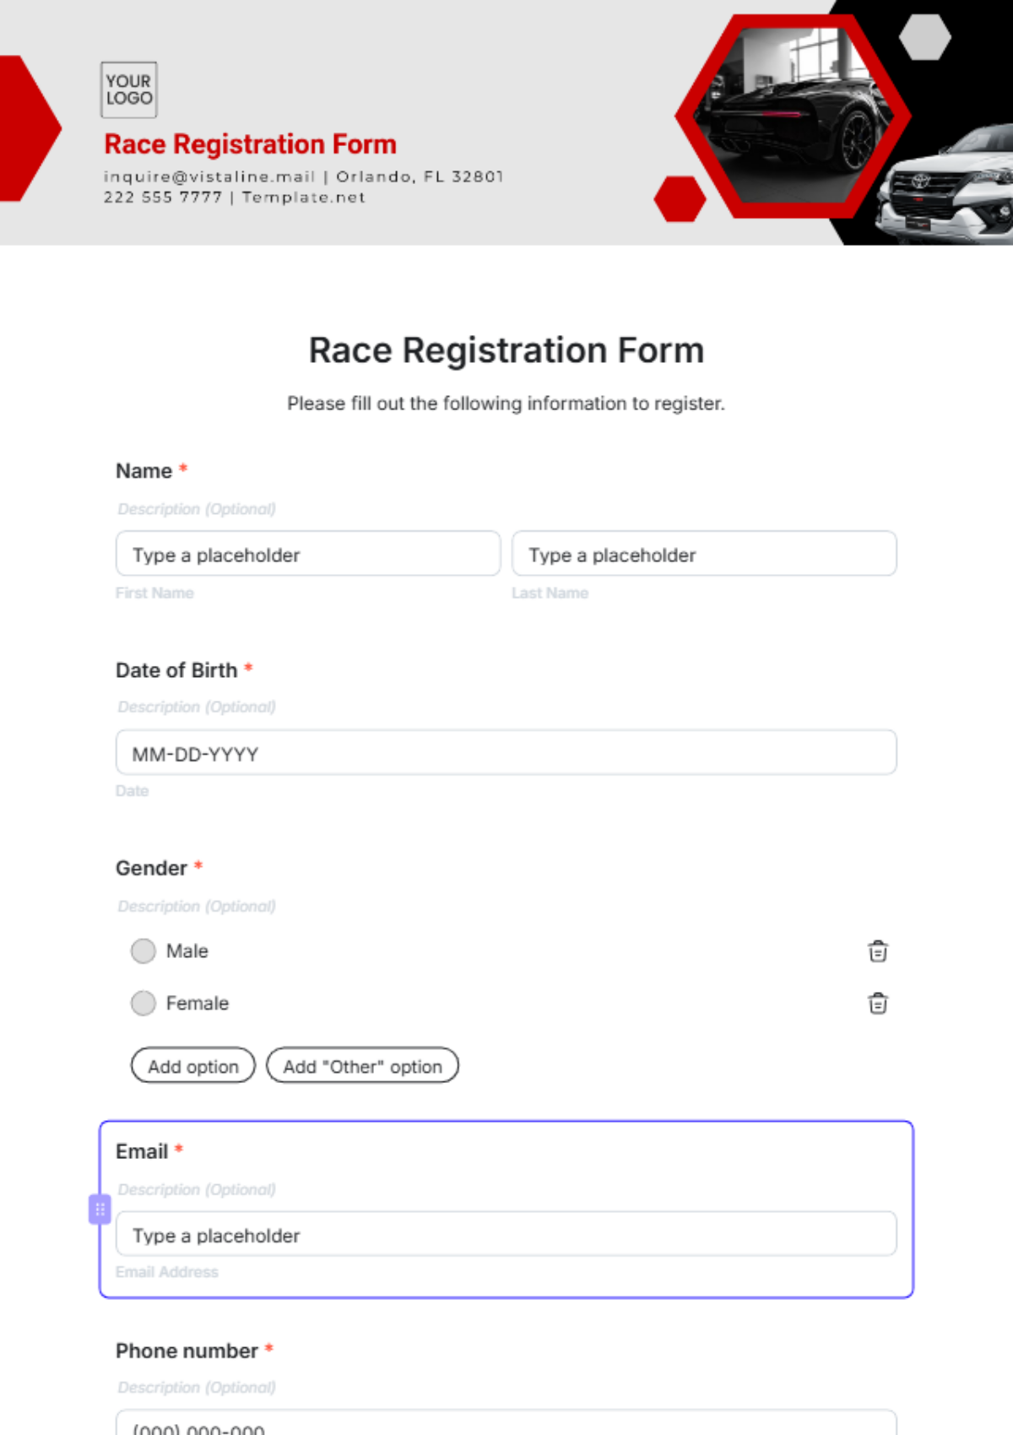Click the First Name placeholder input
1013x1435 pixels.
click(307, 555)
